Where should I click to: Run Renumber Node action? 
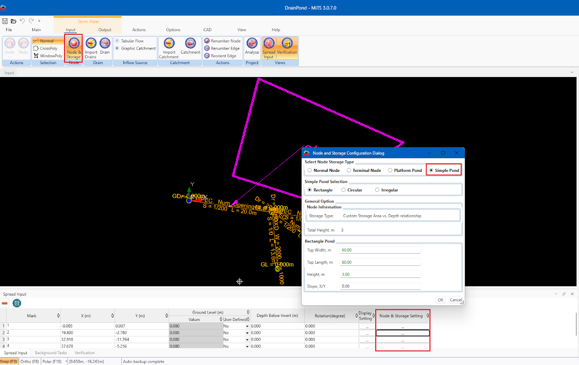(x=223, y=41)
